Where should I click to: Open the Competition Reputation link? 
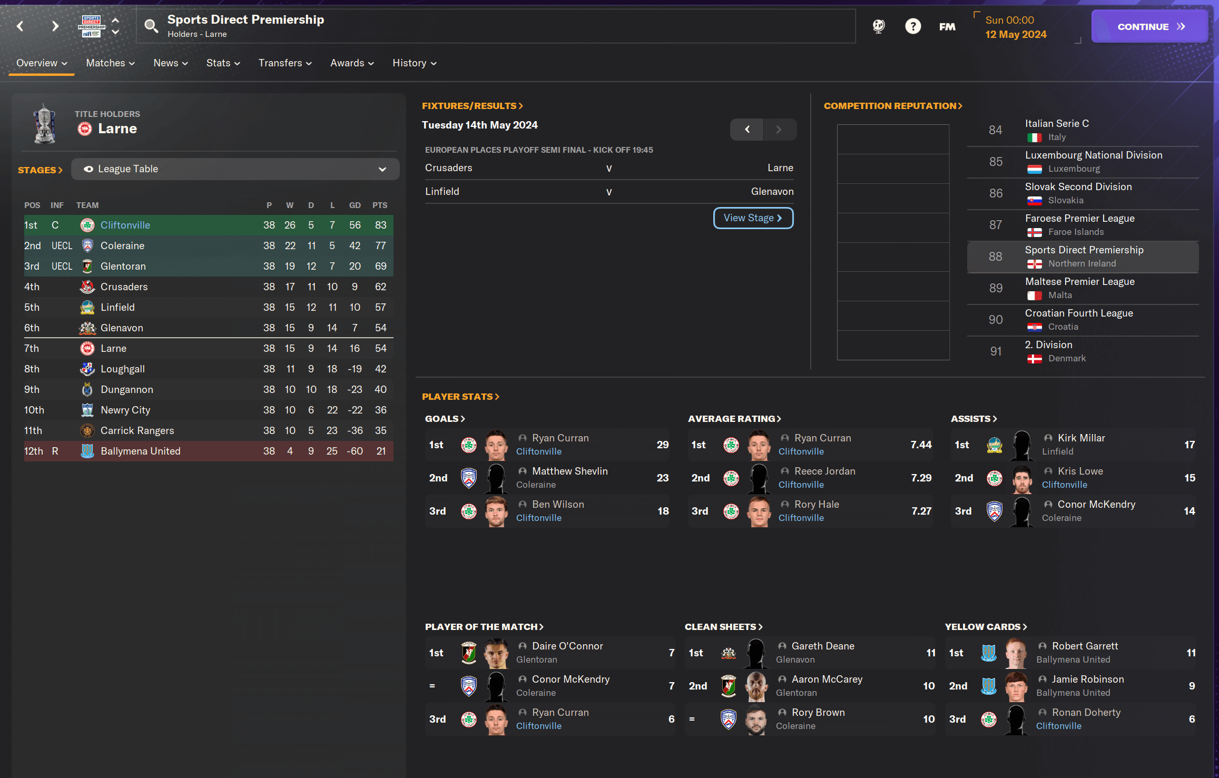[892, 106]
